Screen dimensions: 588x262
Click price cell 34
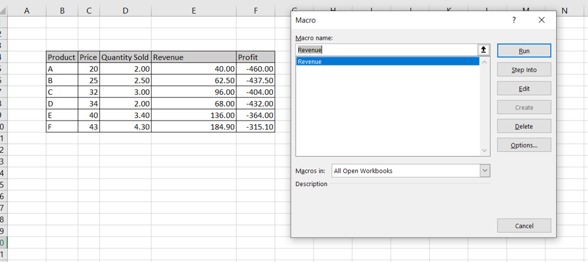point(88,104)
